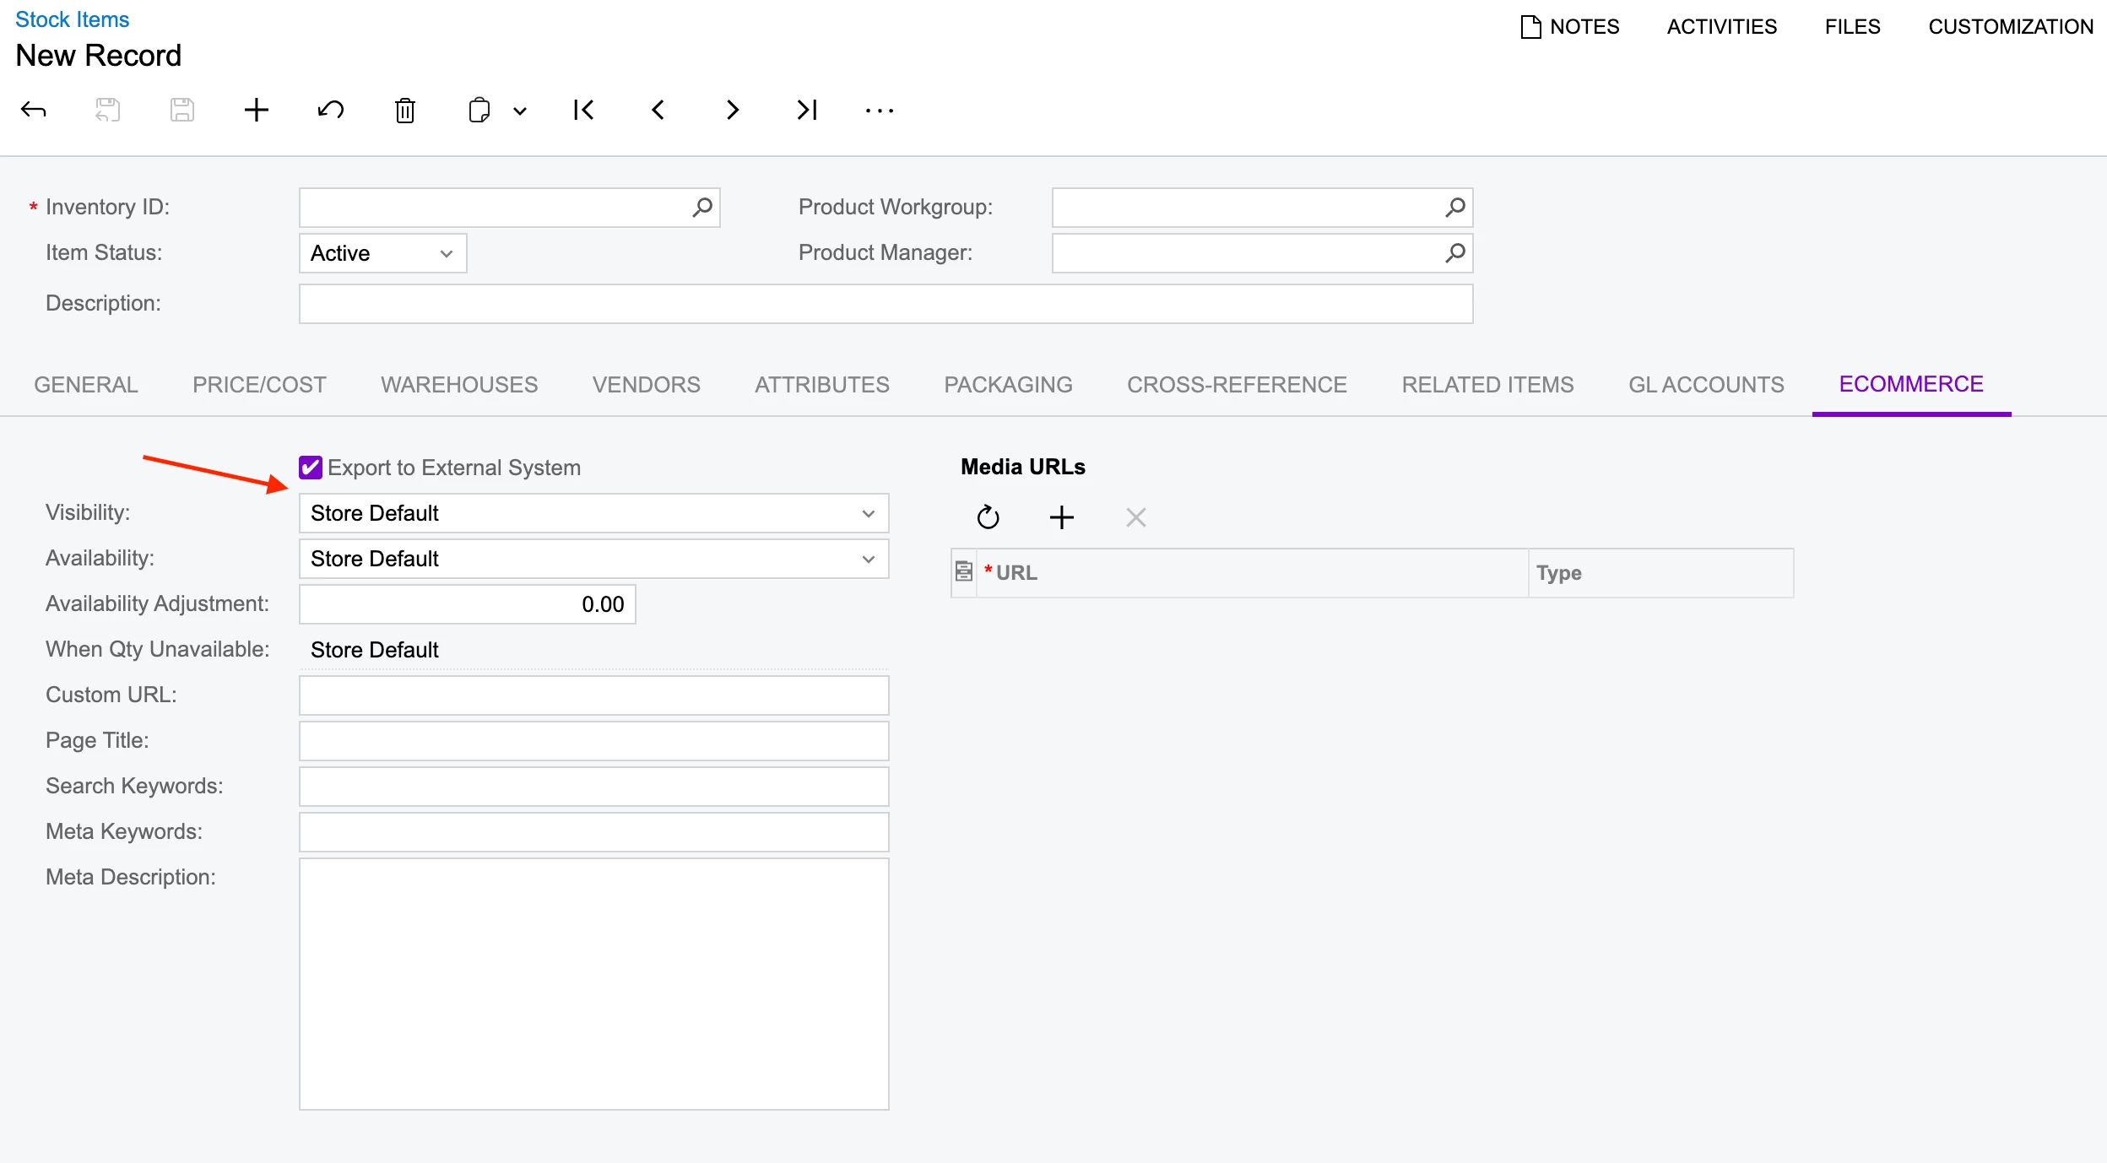Click the trash delete icon

coord(405,110)
